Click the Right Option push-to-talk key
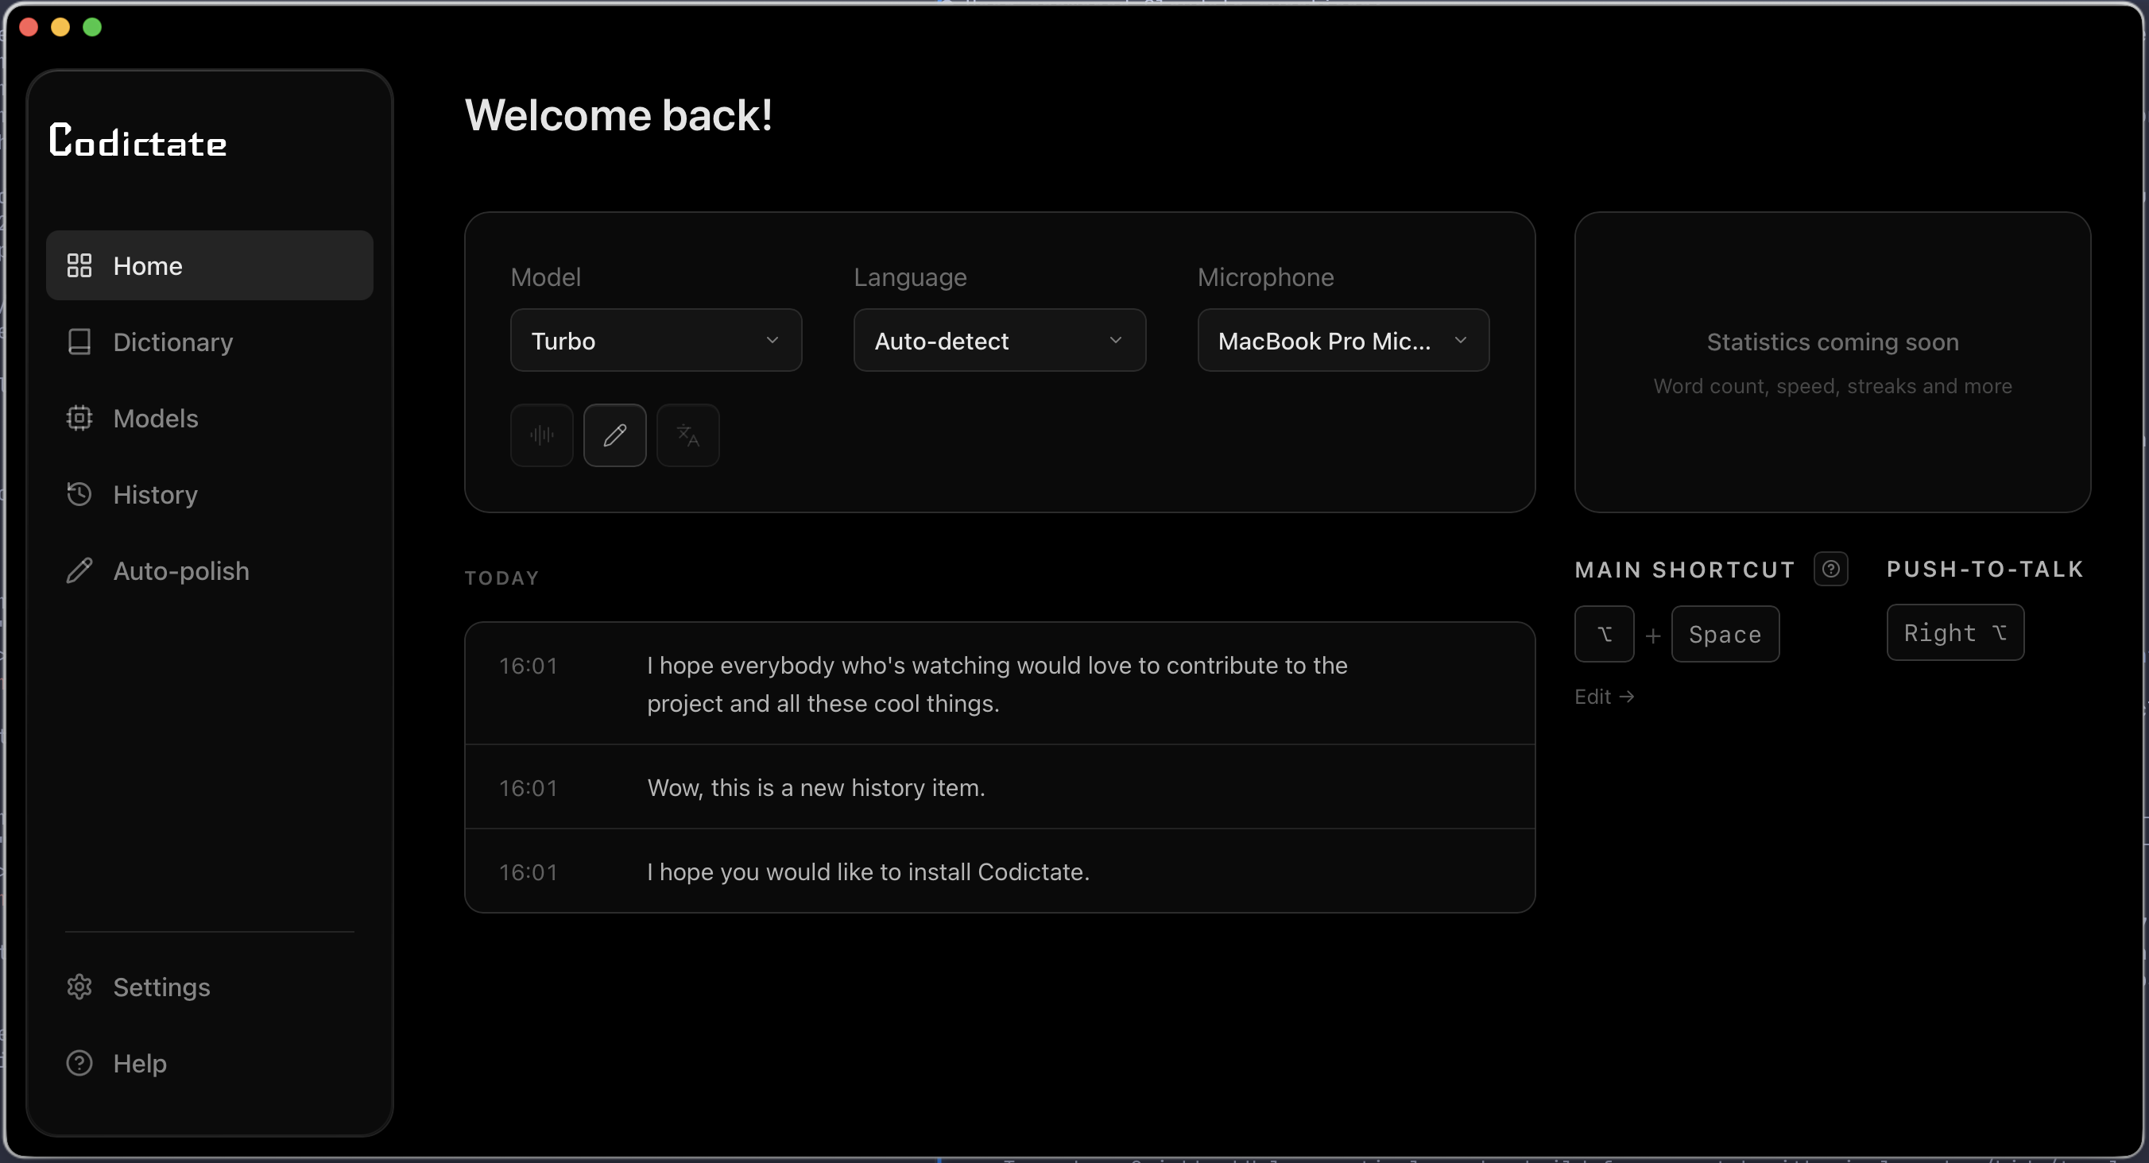Screen dimensions: 2149x1163 [1954, 633]
